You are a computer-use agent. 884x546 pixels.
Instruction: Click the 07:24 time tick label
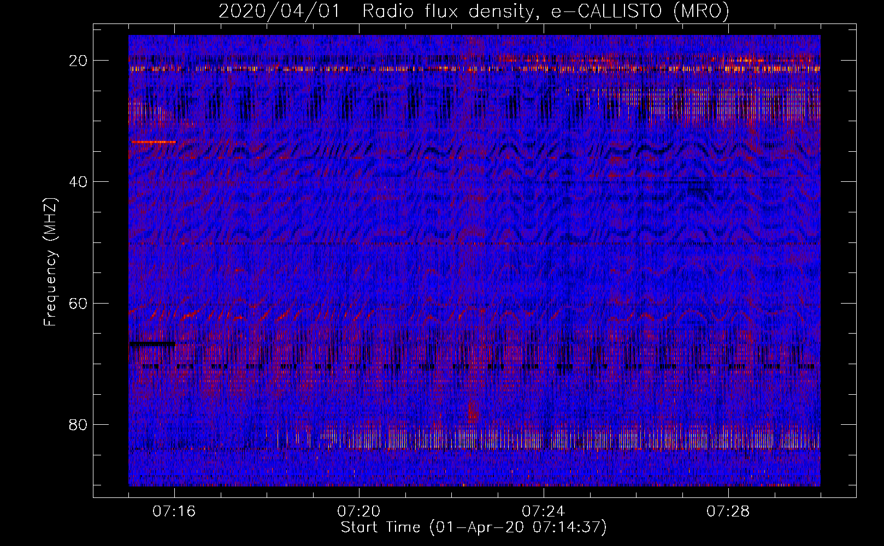pyautogui.click(x=544, y=512)
